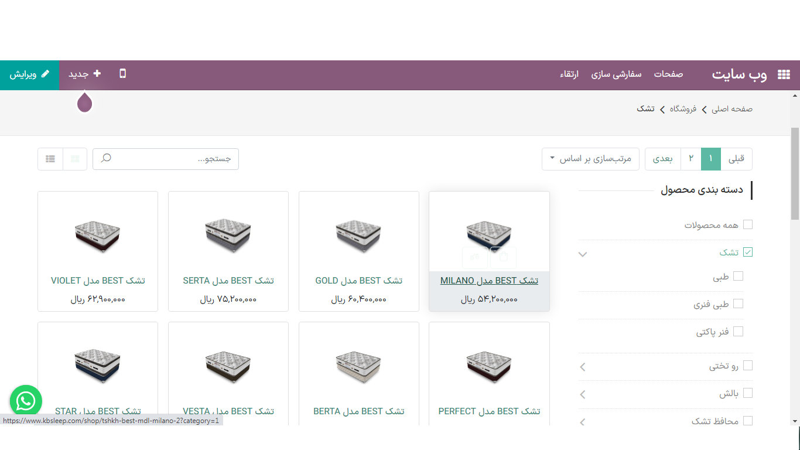Open تشک BEST مدل SERTA link
Screen dimensions: 800x450
tap(228, 281)
